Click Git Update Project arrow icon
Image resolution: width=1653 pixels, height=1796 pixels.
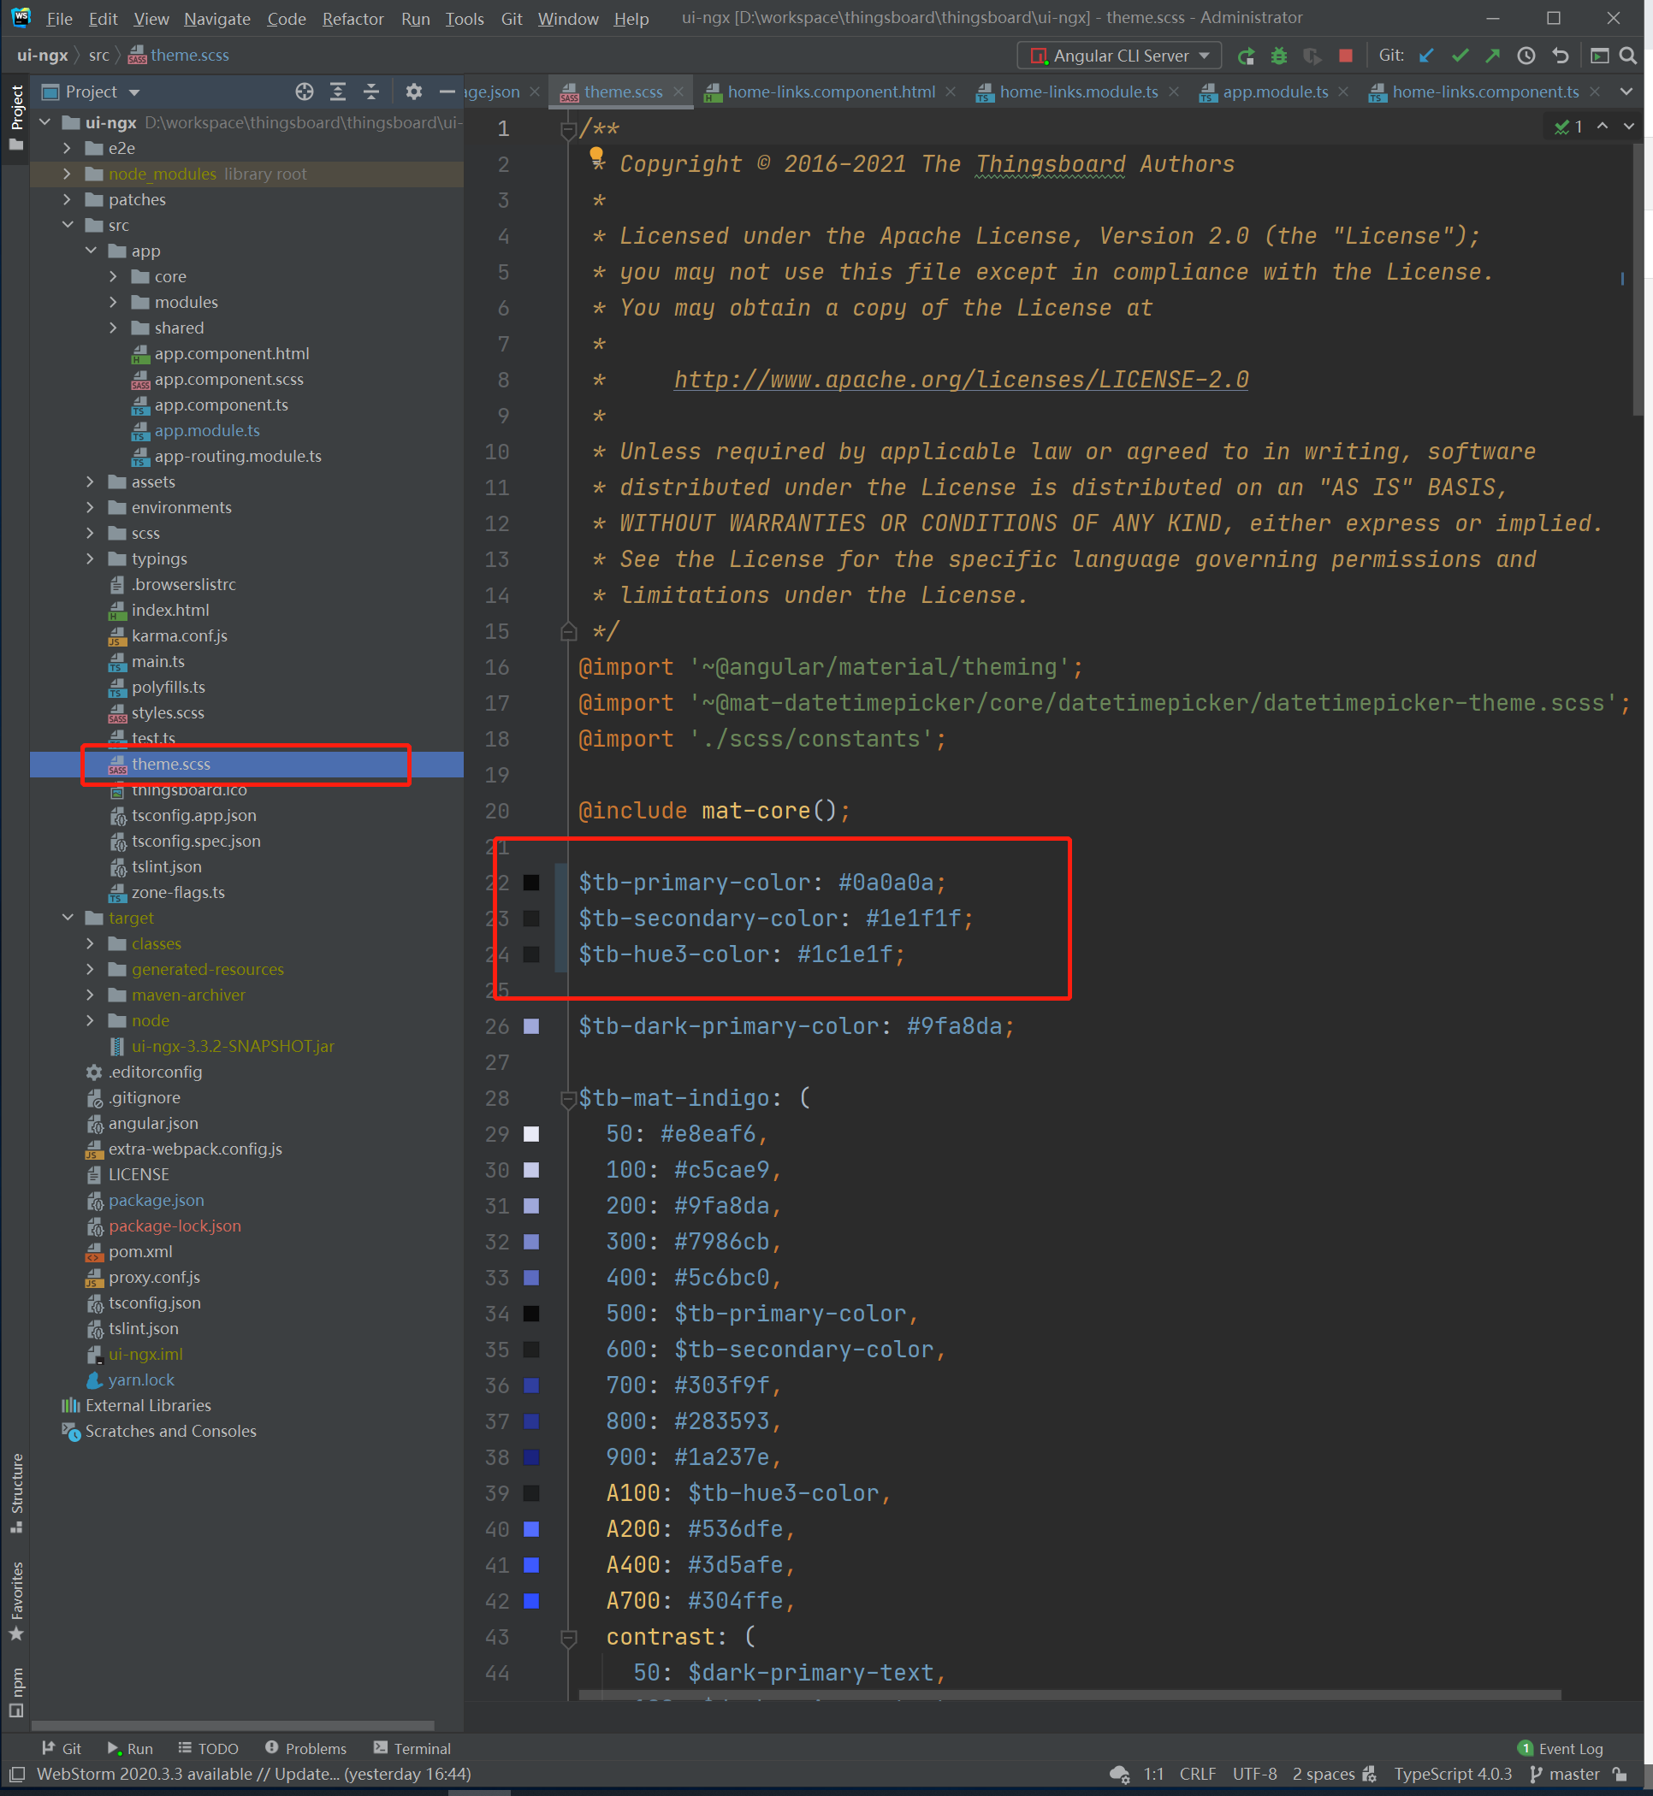click(x=1427, y=56)
